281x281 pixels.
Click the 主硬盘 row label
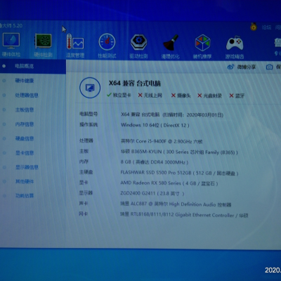tap(86, 172)
